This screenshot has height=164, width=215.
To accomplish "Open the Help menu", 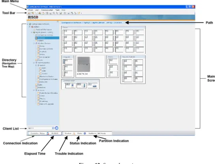I will pos(63,10).
